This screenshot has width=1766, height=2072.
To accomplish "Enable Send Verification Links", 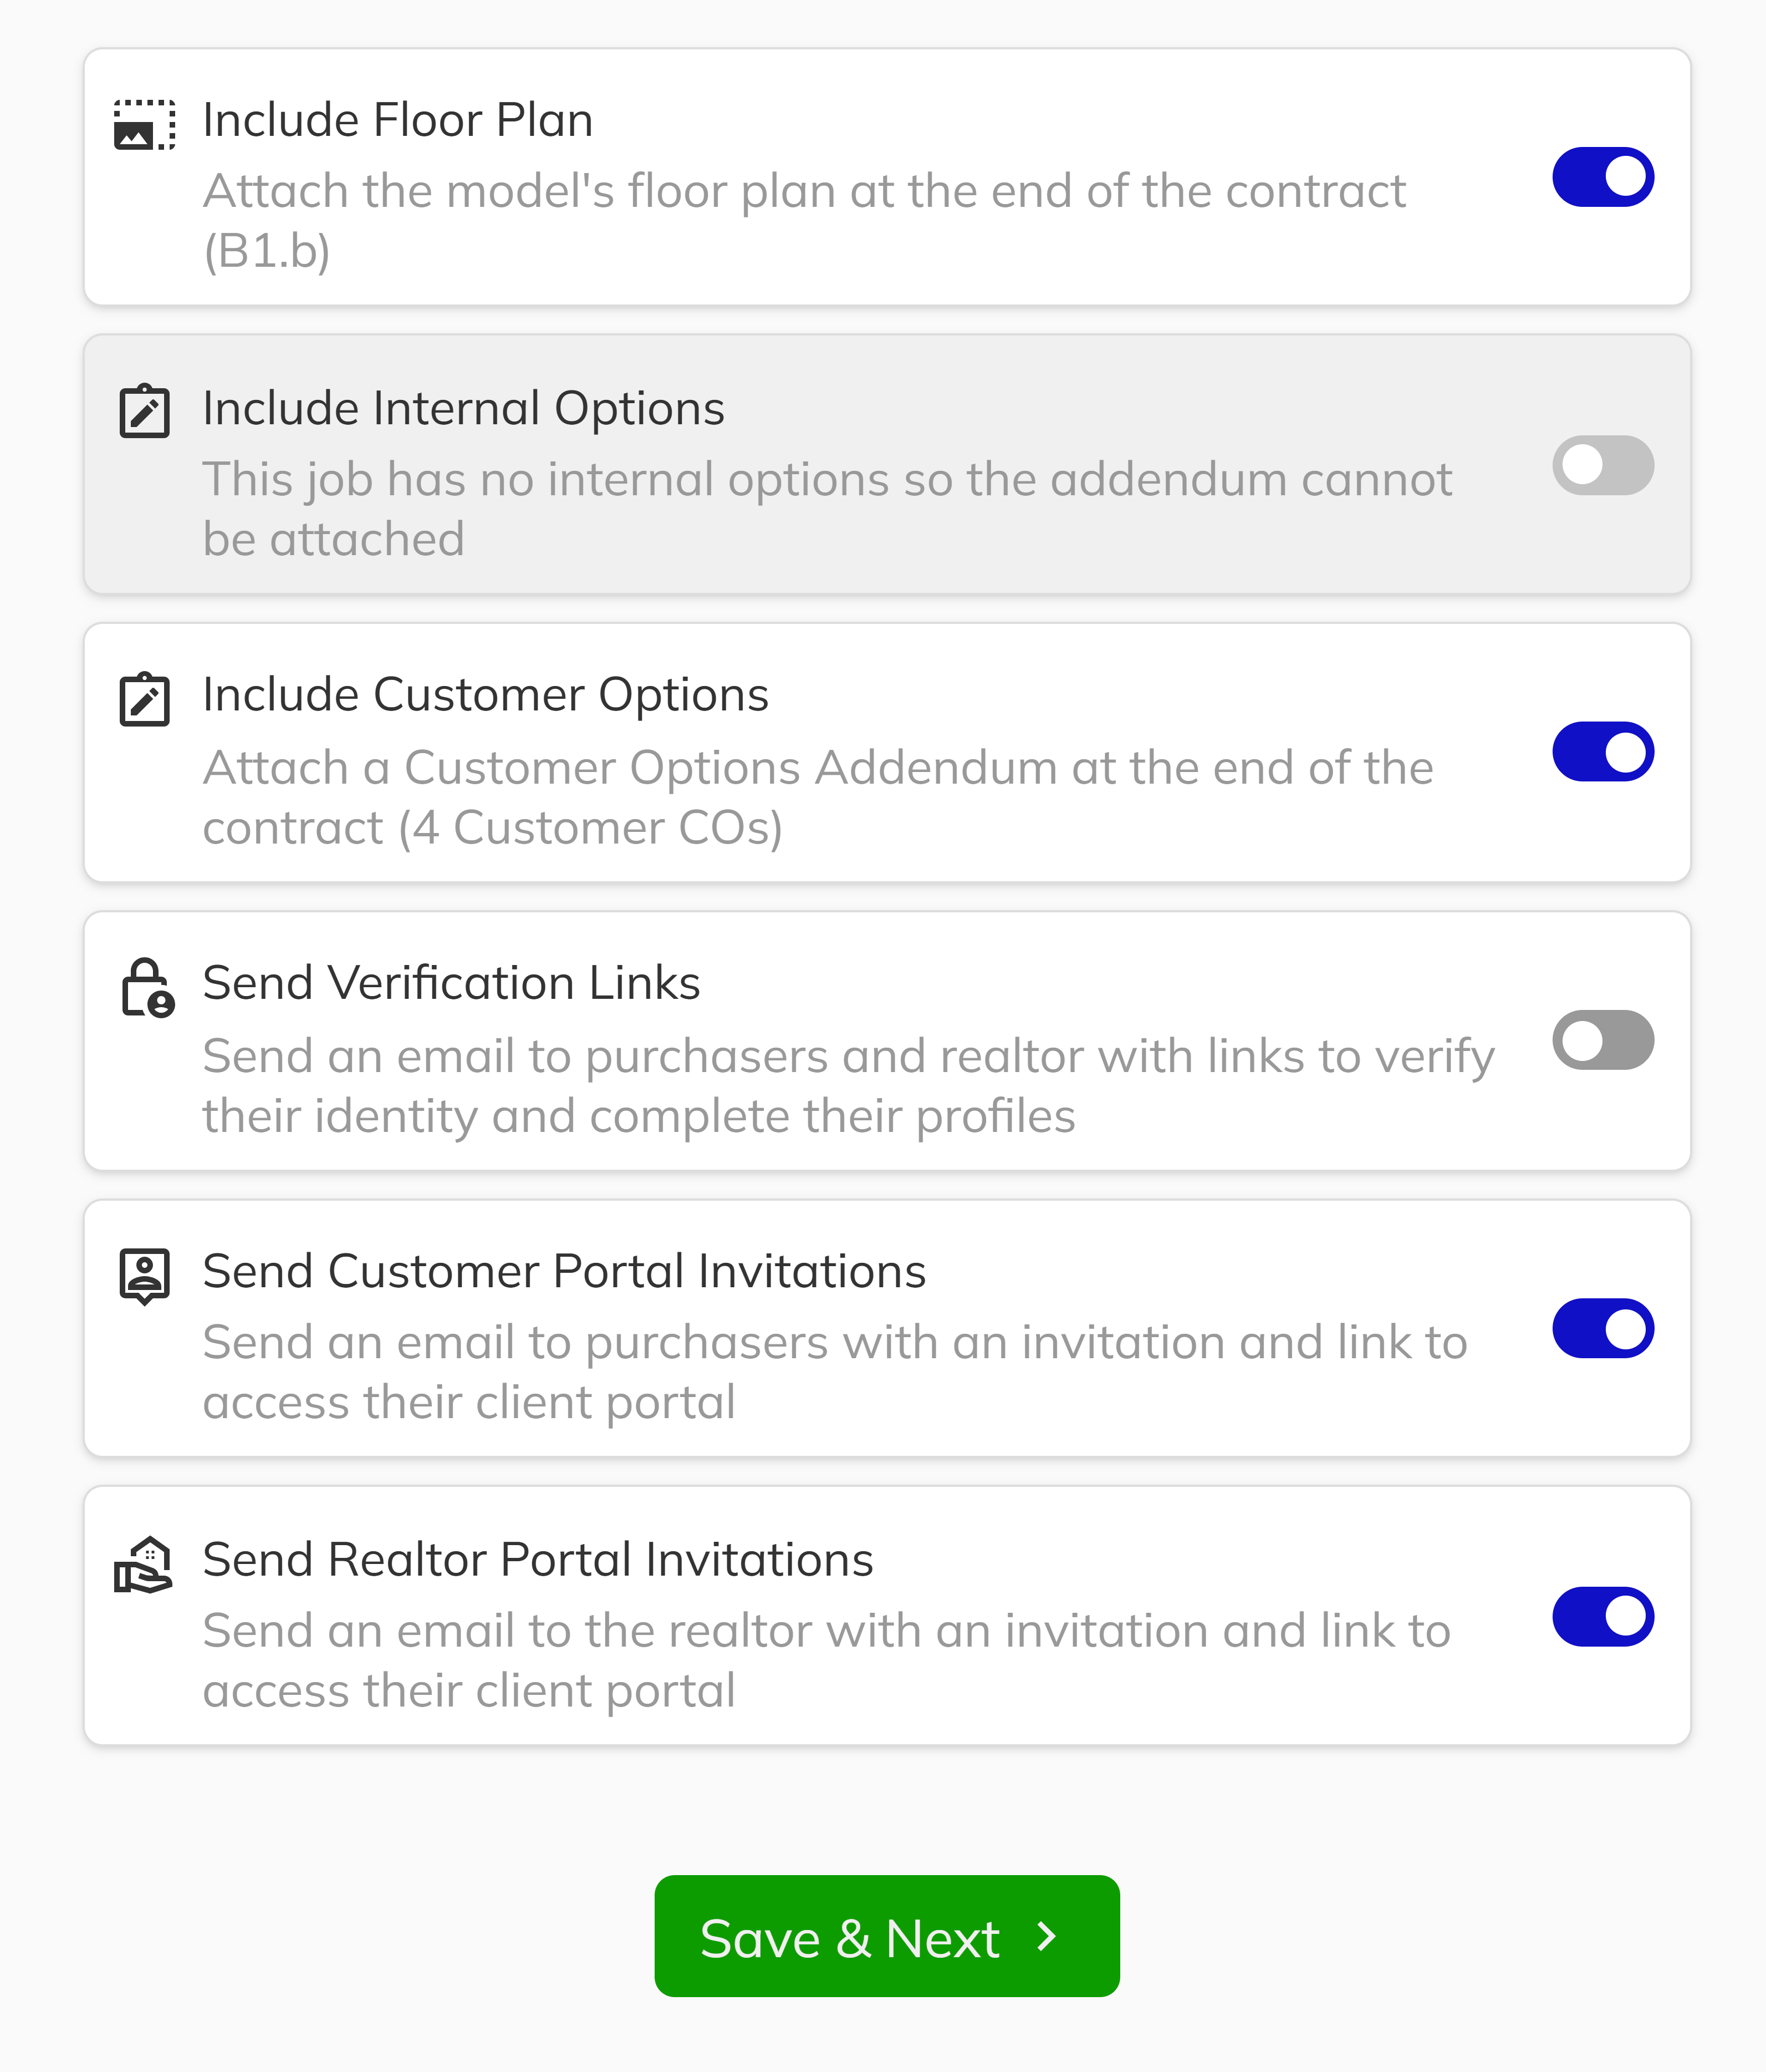I will click(x=1602, y=1040).
